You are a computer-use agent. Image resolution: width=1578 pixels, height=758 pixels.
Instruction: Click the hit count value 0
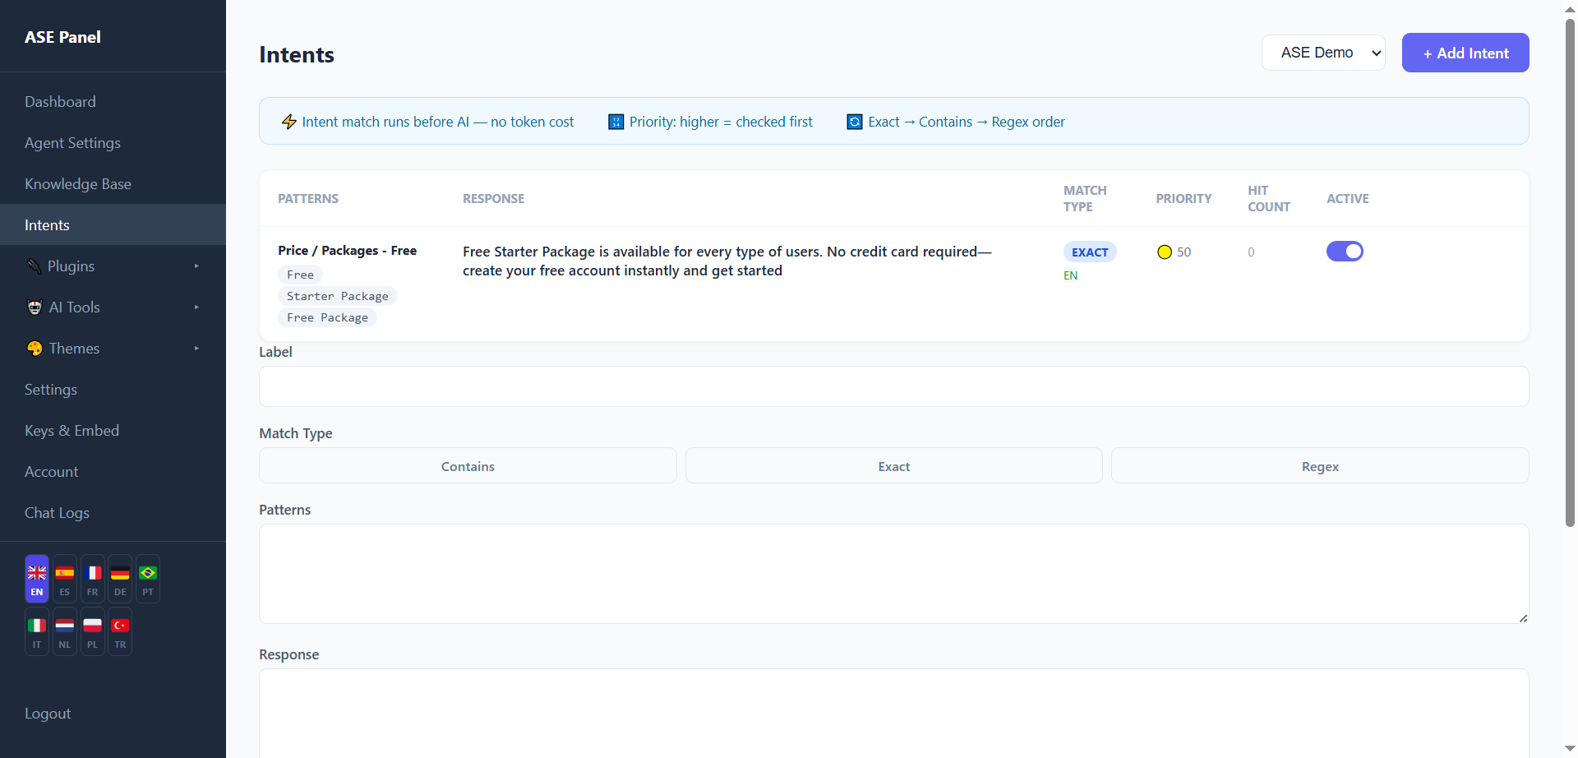pyautogui.click(x=1251, y=252)
